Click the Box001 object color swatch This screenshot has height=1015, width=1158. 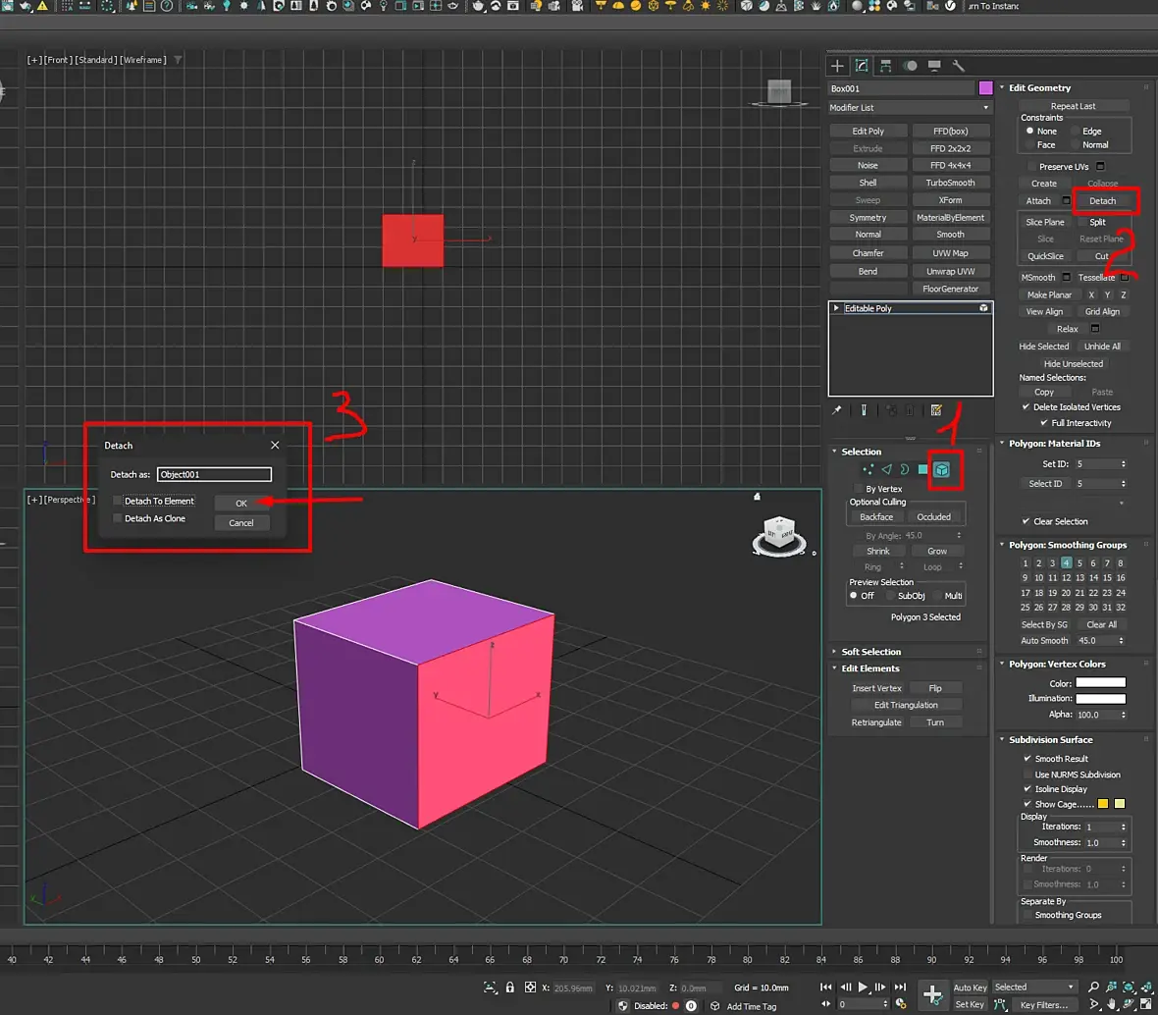tap(985, 88)
